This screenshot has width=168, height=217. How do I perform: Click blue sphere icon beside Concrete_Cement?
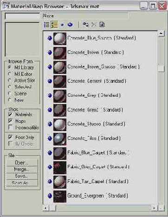coord(50,81)
